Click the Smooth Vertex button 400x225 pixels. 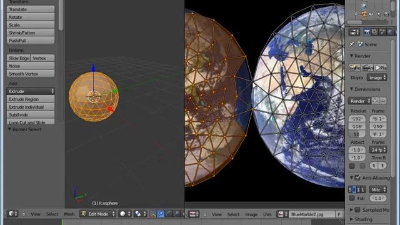tap(31, 74)
